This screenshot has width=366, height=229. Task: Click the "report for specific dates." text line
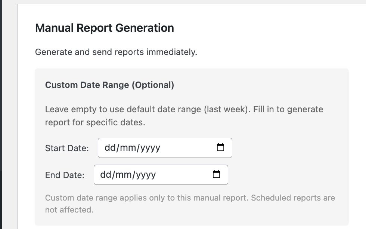[x=95, y=122]
